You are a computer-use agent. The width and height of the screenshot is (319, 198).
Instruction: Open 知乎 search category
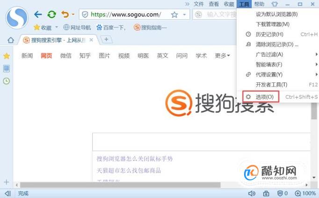pyautogui.click(x=85, y=56)
